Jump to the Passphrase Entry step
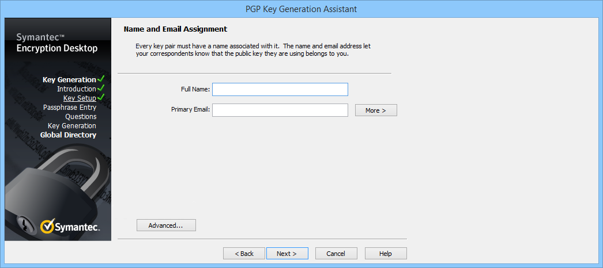Viewport: 603px width, 268px height. point(69,108)
